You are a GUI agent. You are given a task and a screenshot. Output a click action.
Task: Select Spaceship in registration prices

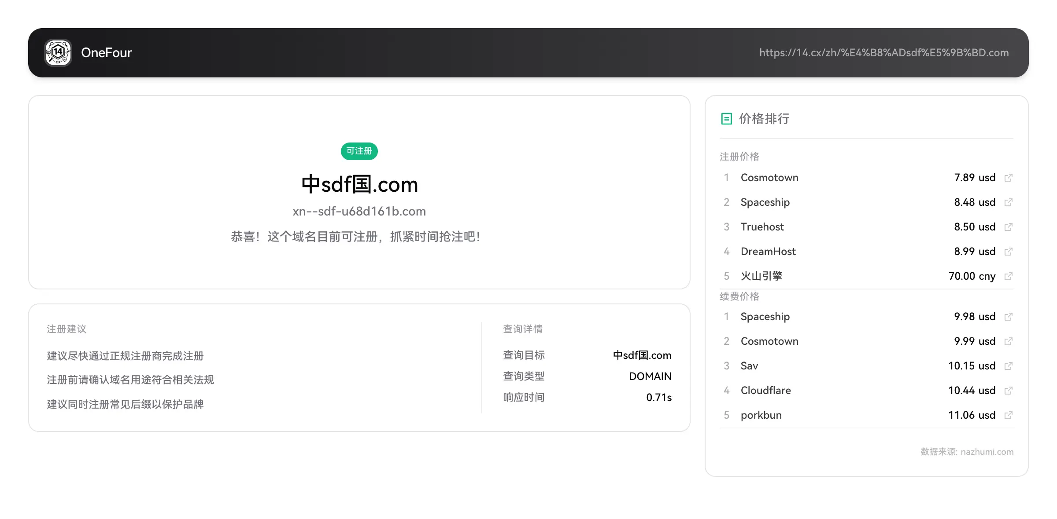click(x=765, y=202)
